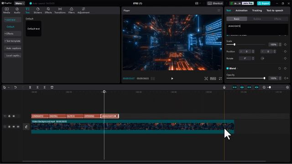
Task: Click the microphone record icon
Action: point(224,87)
